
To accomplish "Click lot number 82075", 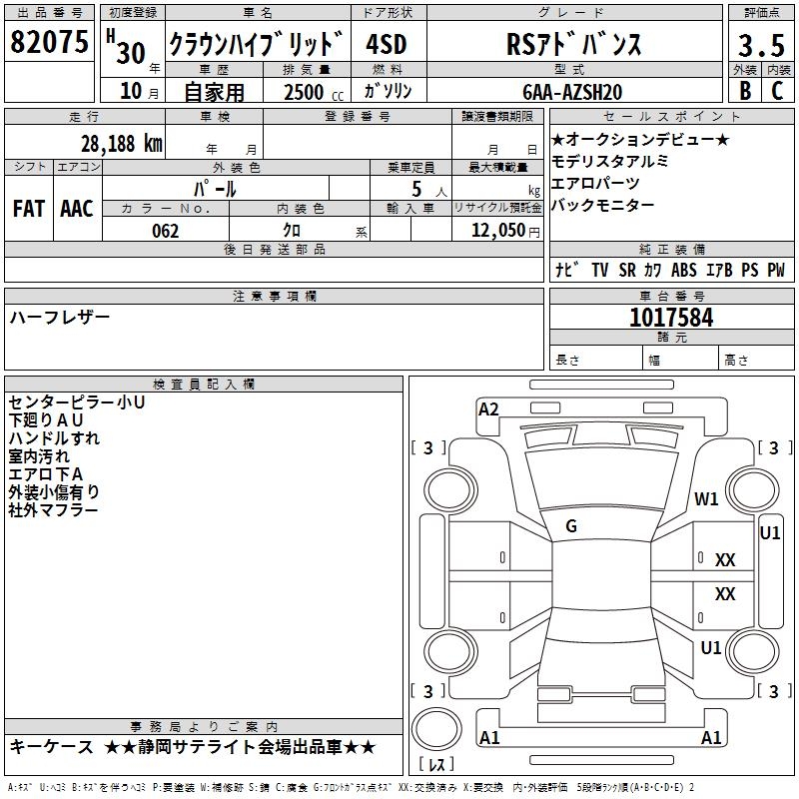I will (x=49, y=41).
